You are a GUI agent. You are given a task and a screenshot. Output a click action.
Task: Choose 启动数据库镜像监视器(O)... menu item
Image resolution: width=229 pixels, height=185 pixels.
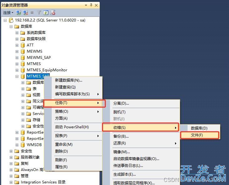click(x=141, y=159)
